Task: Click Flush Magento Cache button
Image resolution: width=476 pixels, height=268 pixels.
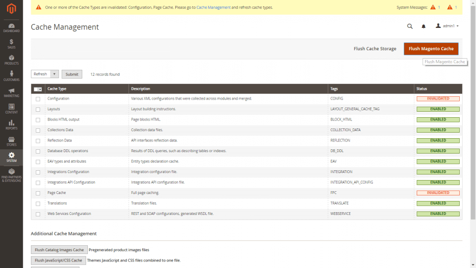Action: coord(431,48)
